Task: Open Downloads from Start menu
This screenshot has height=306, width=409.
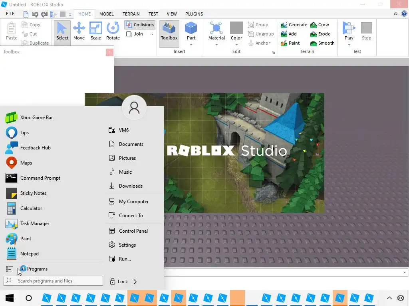Action: click(126, 186)
